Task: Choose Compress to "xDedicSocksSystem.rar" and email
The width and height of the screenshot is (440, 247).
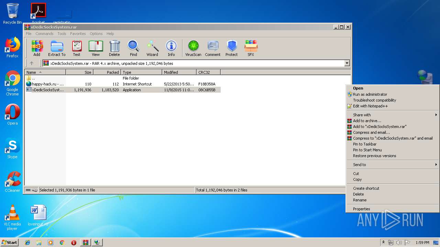Action: pyautogui.click(x=393, y=138)
